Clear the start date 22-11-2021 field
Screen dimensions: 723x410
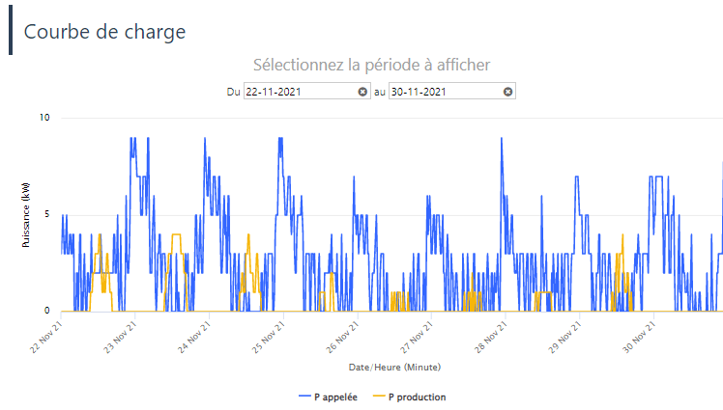pyautogui.click(x=362, y=92)
